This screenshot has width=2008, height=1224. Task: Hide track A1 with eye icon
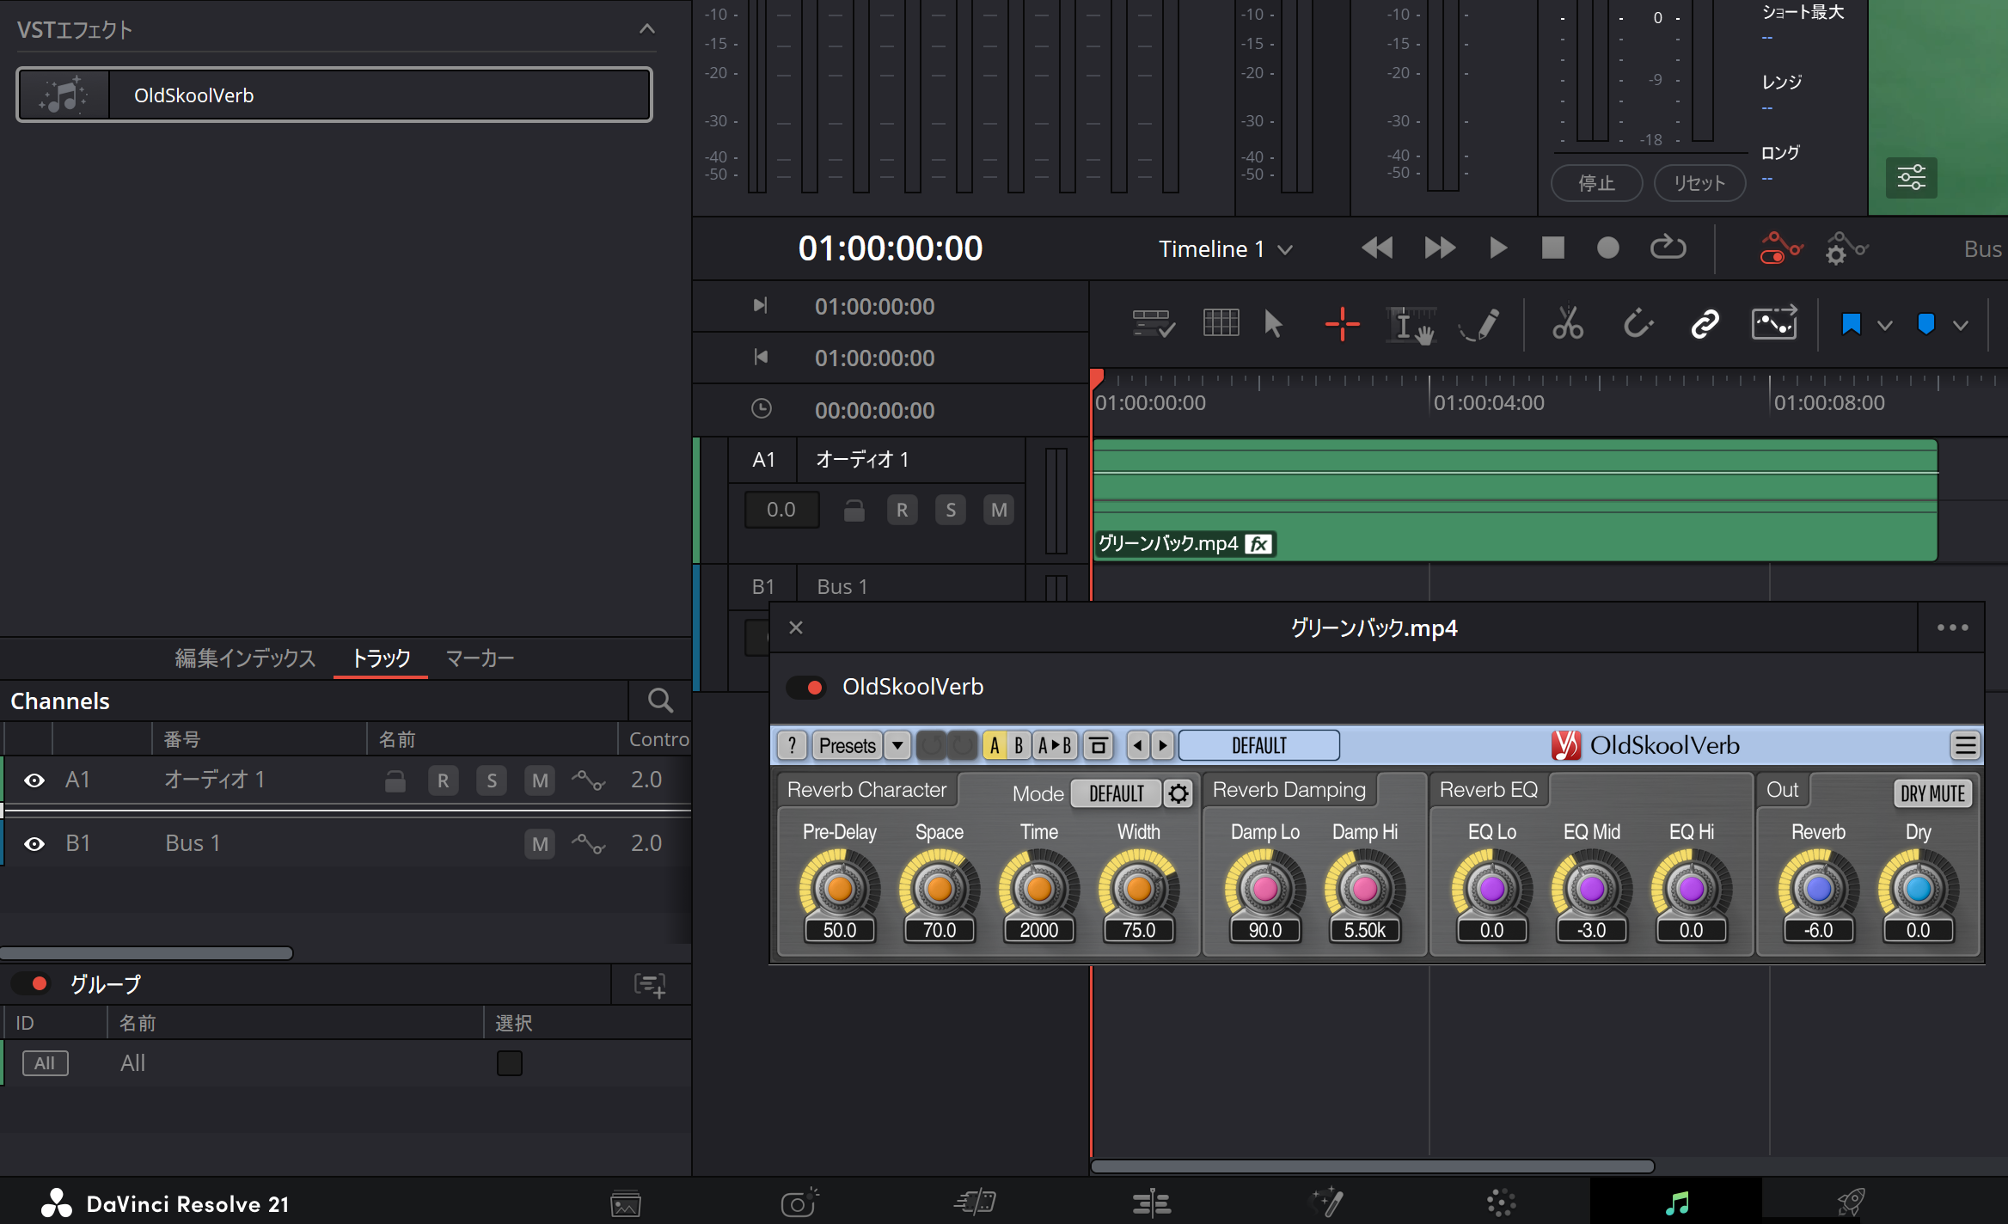(x=34, y=780)
